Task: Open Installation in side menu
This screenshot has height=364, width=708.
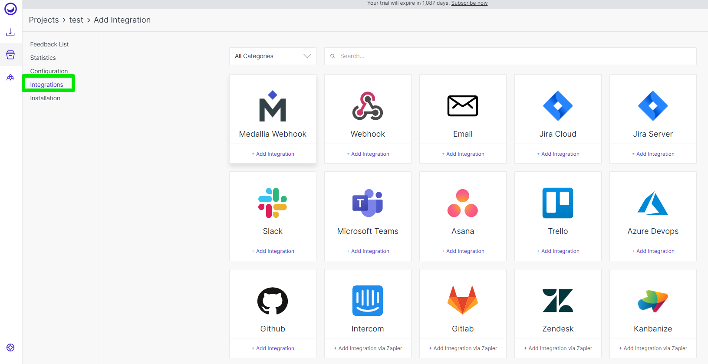Action: point(45,98)
